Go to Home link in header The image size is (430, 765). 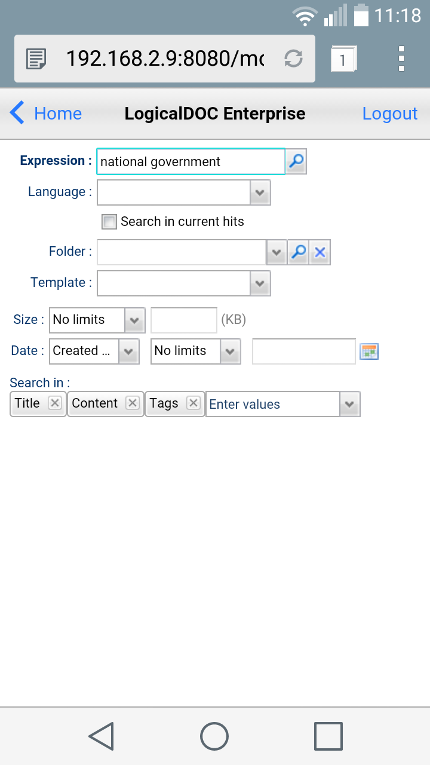[x=58, y=114]
